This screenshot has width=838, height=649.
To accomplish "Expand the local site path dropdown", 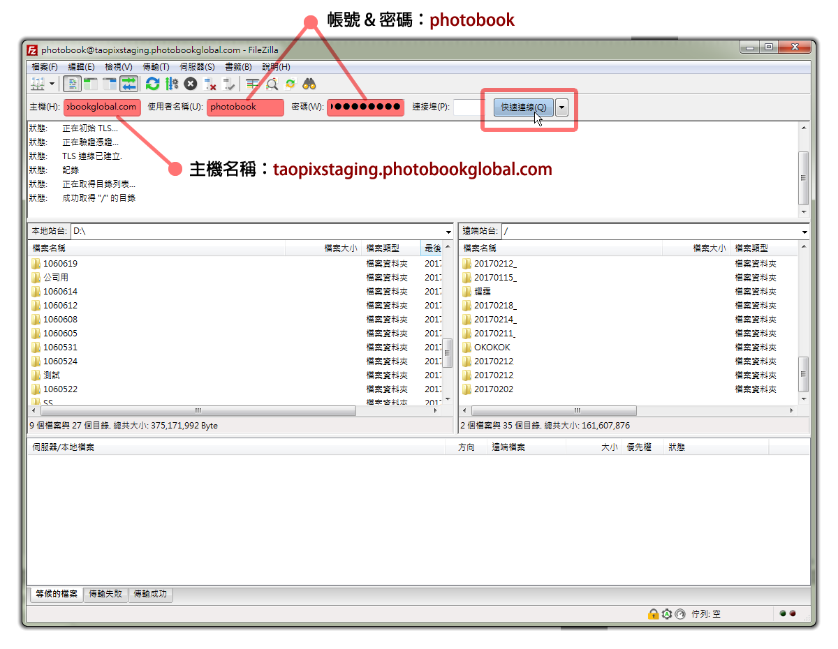I will tap(448, 232).
